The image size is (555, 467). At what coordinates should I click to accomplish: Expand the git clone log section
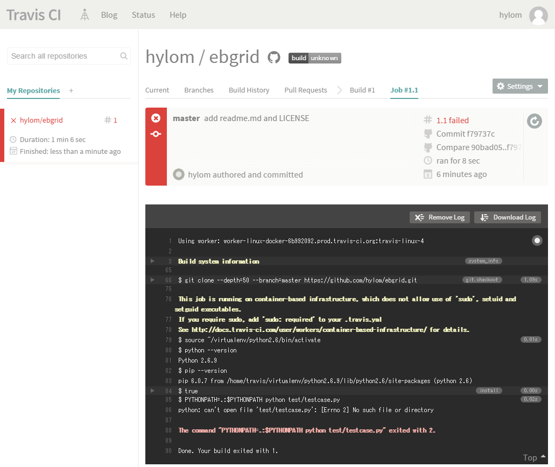pyautogui.click(x=152, y=280)
